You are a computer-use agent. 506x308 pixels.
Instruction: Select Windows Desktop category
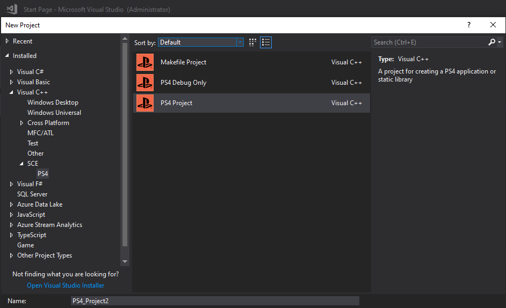pos(53,102)
